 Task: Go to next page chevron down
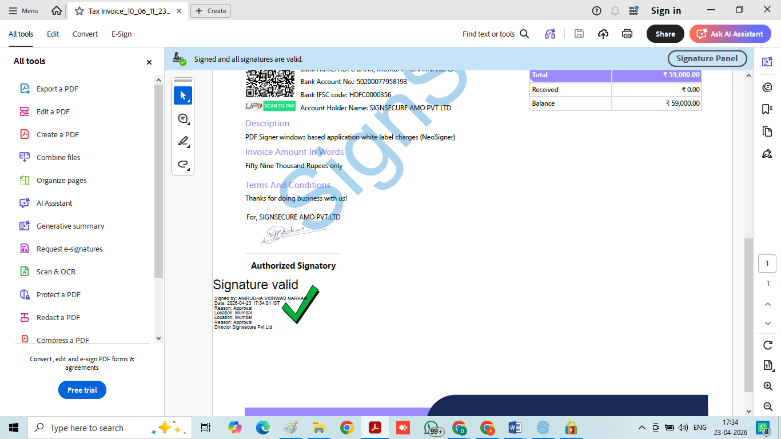(768, 324)
